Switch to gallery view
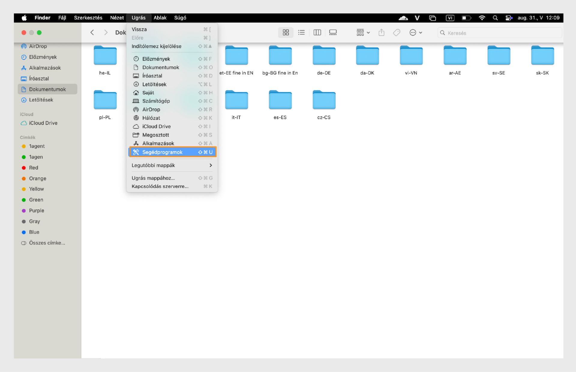Image resolution: width=576 pixels, height=372 pixels. coord(333,32)
